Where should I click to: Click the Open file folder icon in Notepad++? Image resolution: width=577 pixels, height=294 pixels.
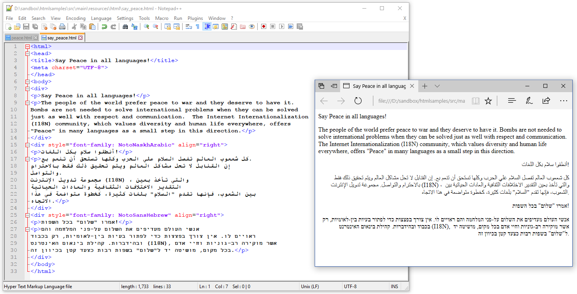[x=17, y=27]
